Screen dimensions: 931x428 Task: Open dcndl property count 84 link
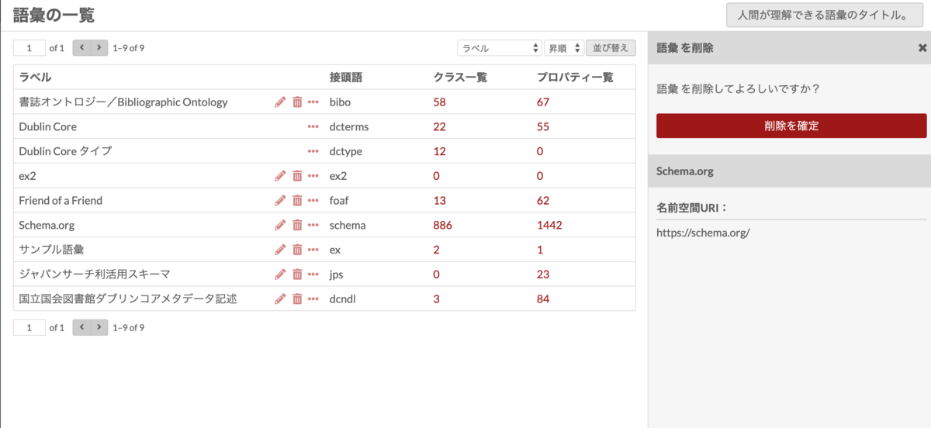point(543,299)
